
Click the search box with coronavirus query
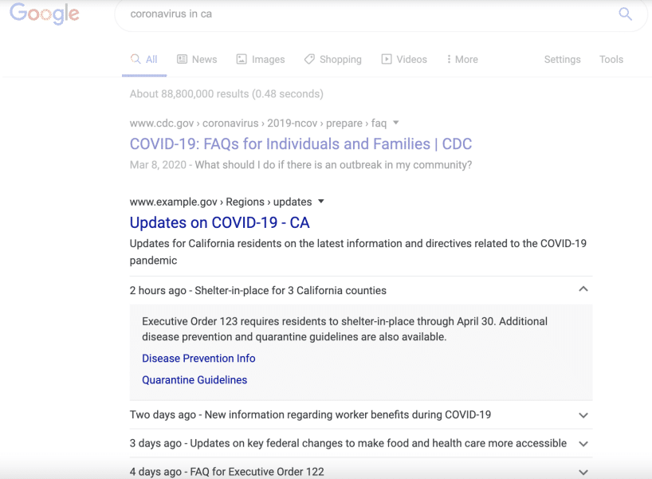point(359,14)
